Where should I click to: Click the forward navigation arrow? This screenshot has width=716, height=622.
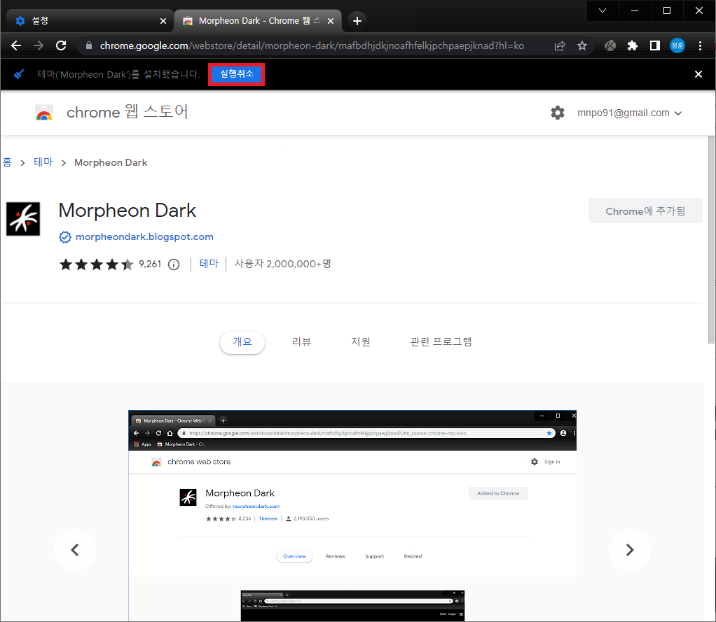39,45
